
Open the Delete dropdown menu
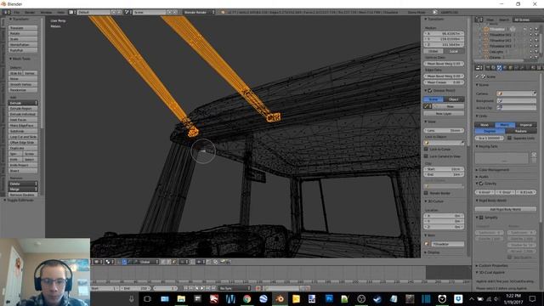click(x=23, y=184)
